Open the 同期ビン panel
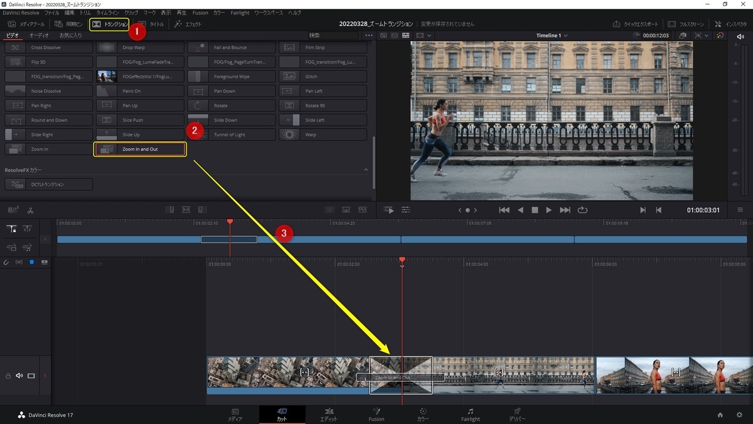Viewport: 753px width, 424px height. [x=68, y=24]
